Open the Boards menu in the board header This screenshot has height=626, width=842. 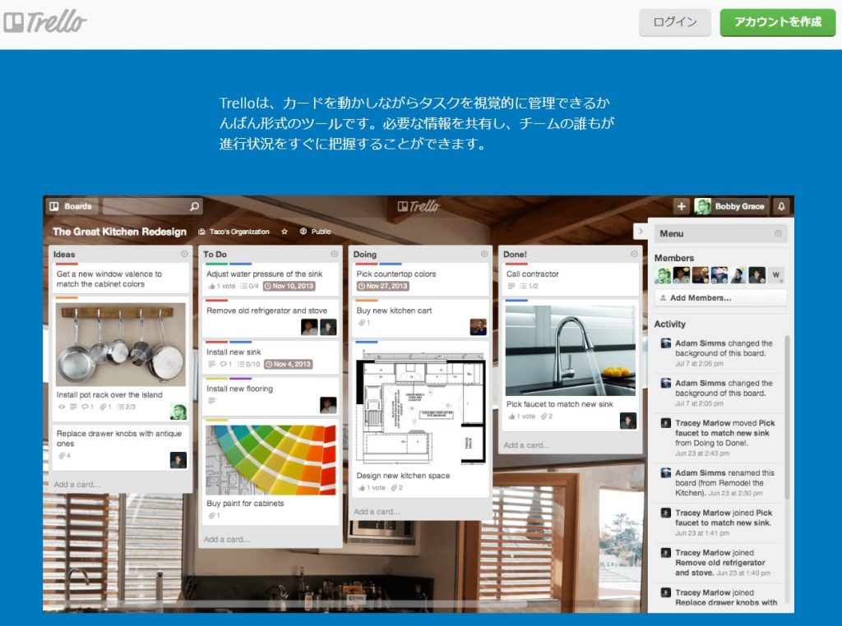pos(71,206)
